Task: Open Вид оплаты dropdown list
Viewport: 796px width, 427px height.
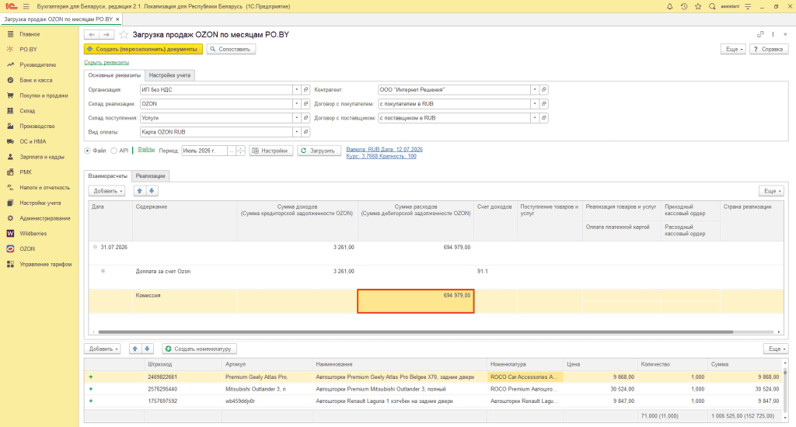Action: pyautogui.click(x=296, y=132)
